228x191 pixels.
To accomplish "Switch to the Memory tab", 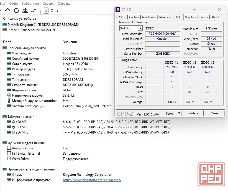I will (x=165, y=17).
